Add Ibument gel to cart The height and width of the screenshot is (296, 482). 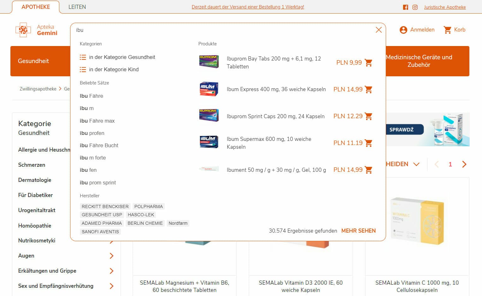pos(368,170)
